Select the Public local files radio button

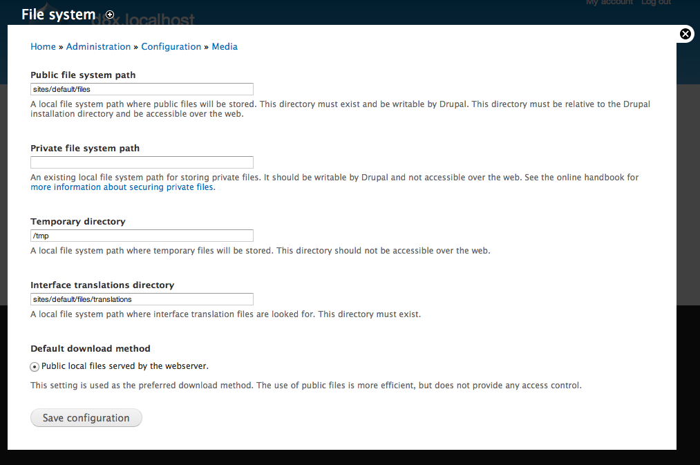pyautogui.click(x=35, y=367)
